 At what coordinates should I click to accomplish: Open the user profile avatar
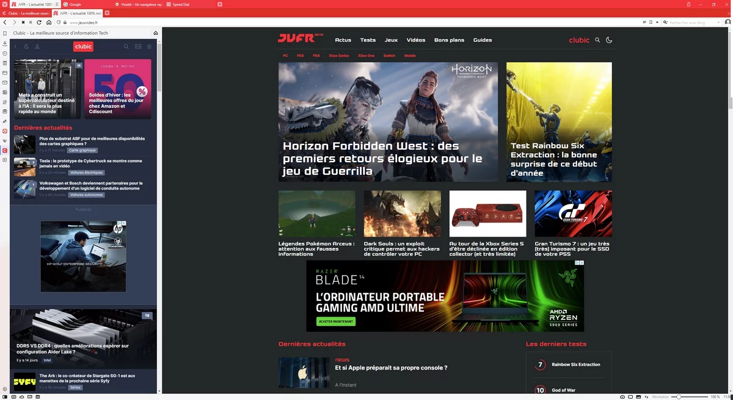pyautogui.click(x=728, y=23)
